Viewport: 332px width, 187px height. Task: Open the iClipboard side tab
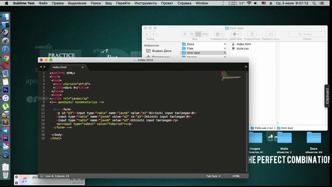click(327, 96)
